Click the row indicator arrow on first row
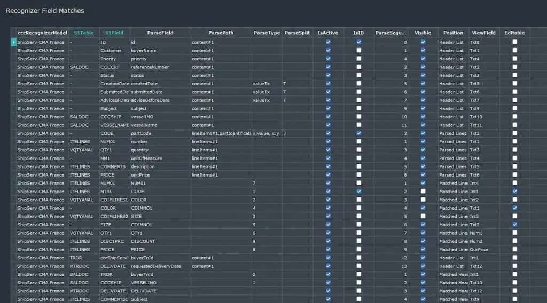 pos(13,42)
